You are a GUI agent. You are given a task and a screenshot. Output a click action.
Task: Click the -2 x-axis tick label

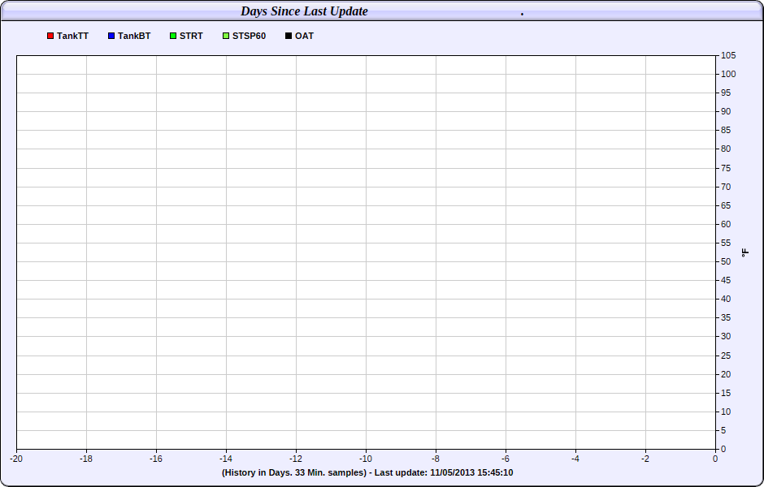[645, 459]
